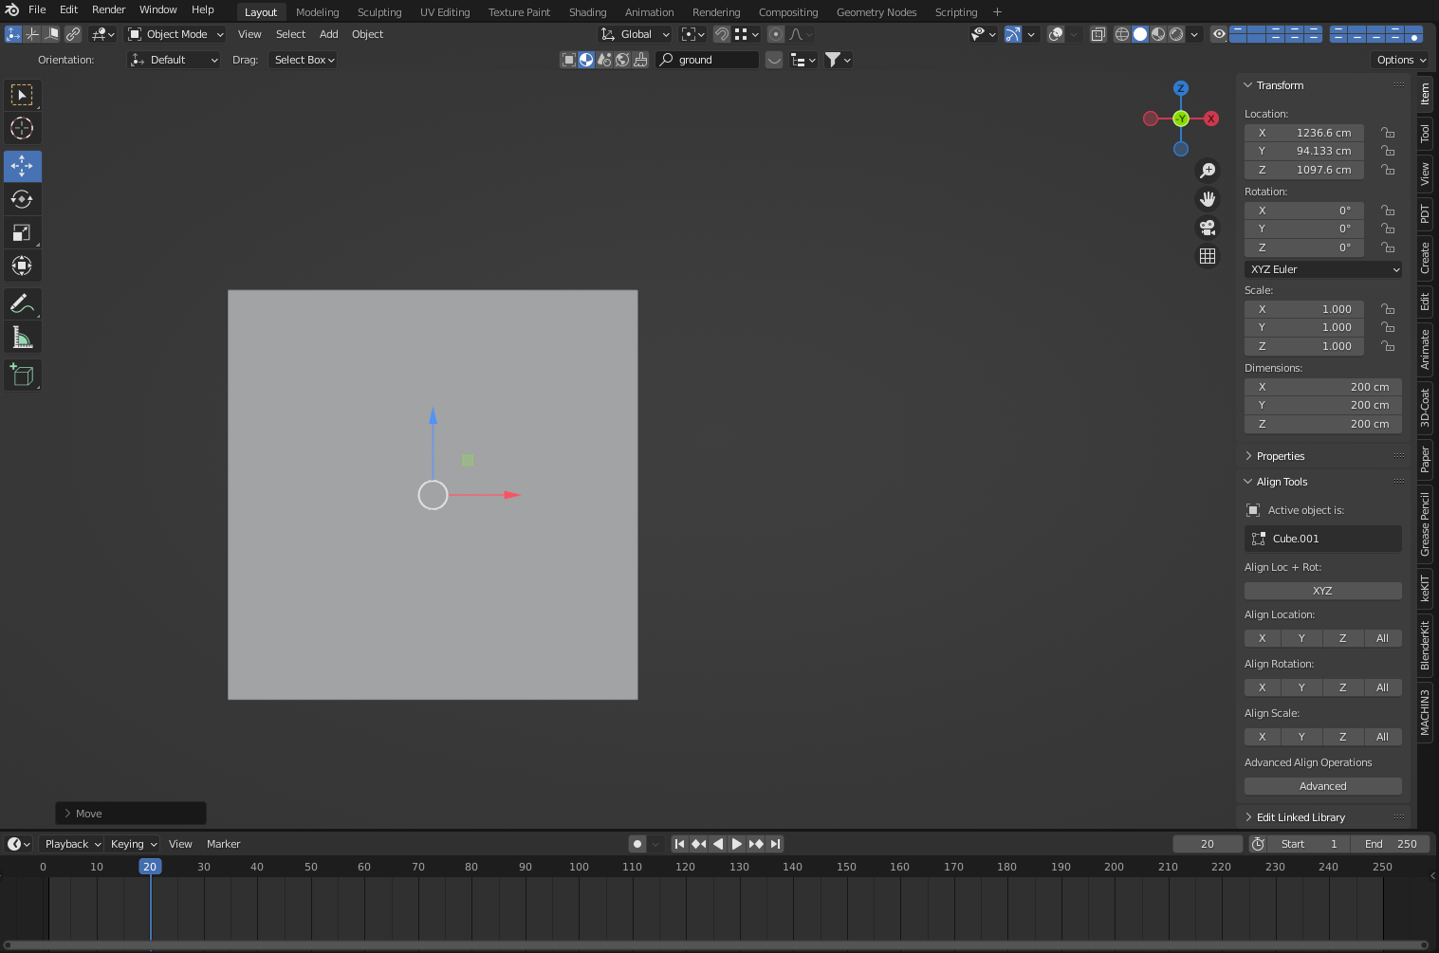
Task: Select the Move tool
Action: [x=22, y=166]
